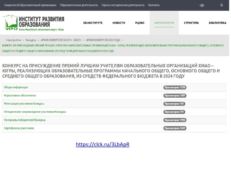Enable visually impaired mode via top-bar eye icon
Viewport: 231px width, 173px height.
[202, 5]
